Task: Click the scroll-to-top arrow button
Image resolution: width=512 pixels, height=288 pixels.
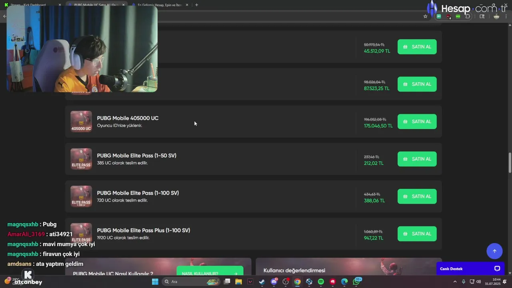Action: [494, 251]
